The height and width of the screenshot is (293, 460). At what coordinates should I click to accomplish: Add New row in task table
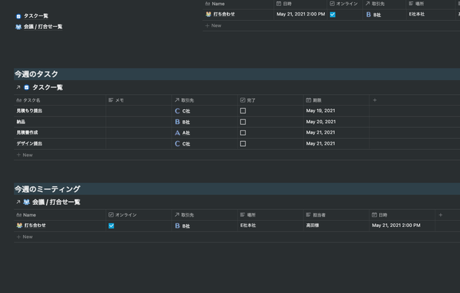click(24, 155)
